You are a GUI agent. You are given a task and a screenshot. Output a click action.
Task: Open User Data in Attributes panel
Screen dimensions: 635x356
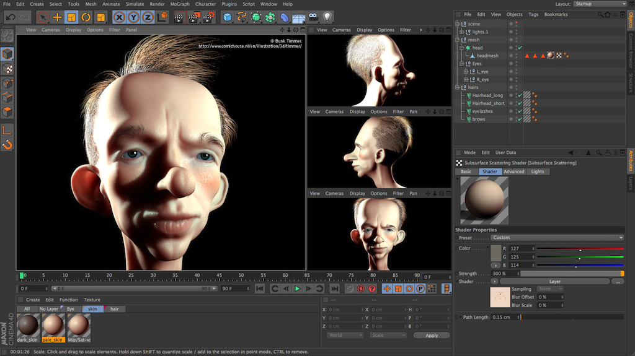[506, 152]
